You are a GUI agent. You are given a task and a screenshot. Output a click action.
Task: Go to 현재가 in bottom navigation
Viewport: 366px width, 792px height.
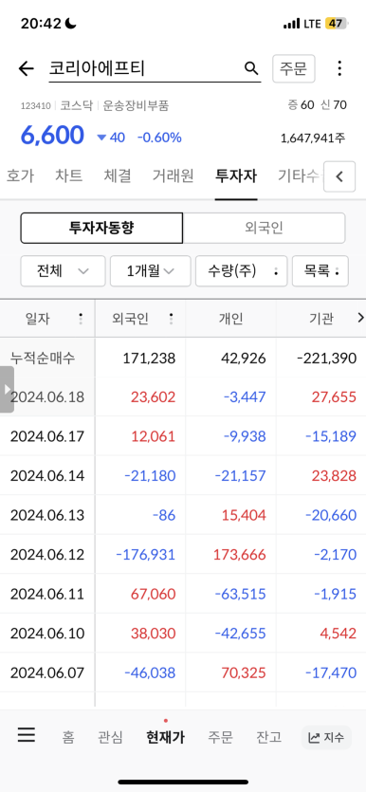165,737
